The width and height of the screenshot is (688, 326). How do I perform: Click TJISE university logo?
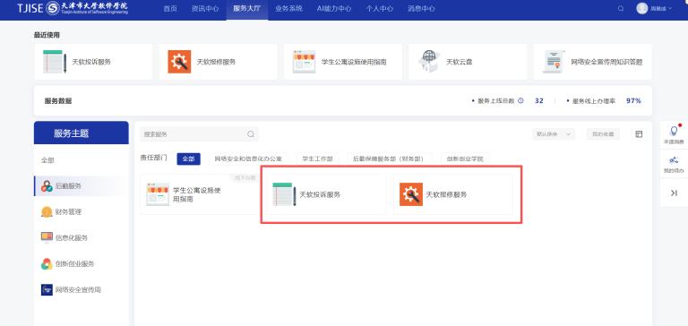click(73, 8)
